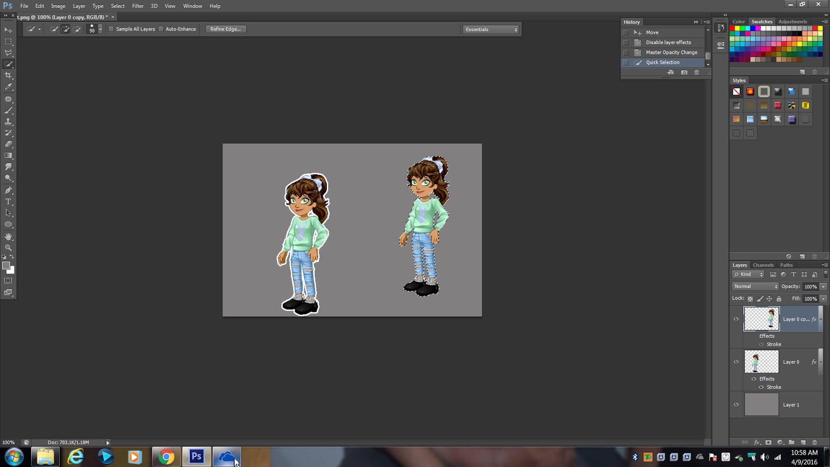Delete the selected layer
This screenshot has width=830, height=467.
point(814,443)
